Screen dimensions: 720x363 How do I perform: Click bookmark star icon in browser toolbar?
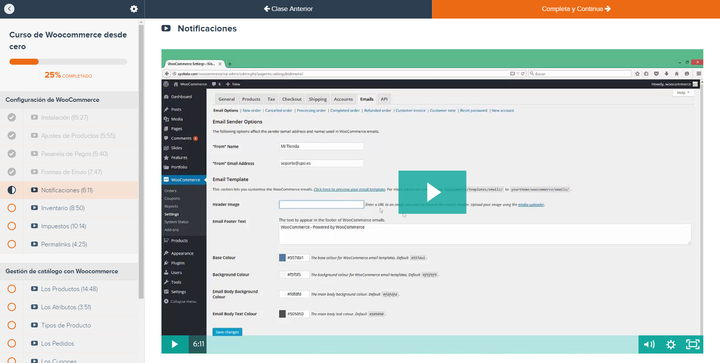pos(637,73)
